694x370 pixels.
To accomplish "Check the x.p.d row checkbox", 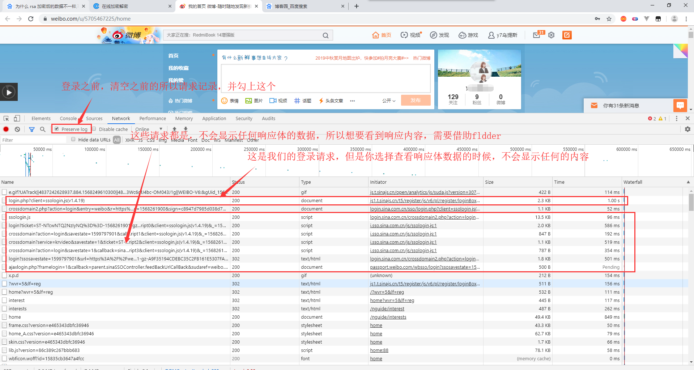I will tap(4, 275).
